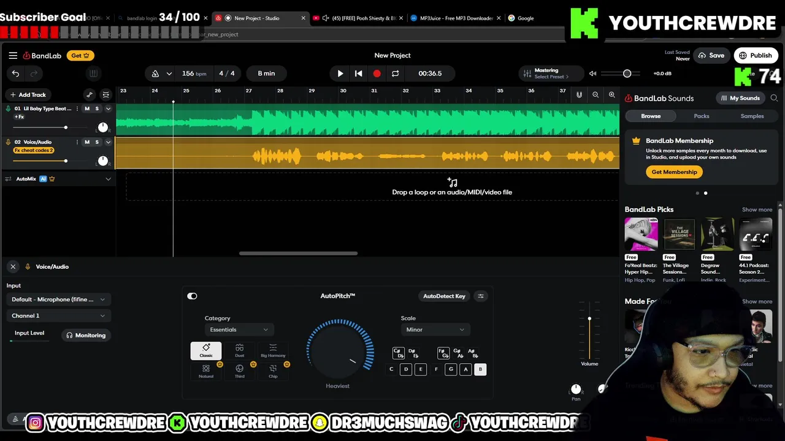Click the 156 bpm tempo field
Viewport: 785px width, 441px height.
[194, 73]
